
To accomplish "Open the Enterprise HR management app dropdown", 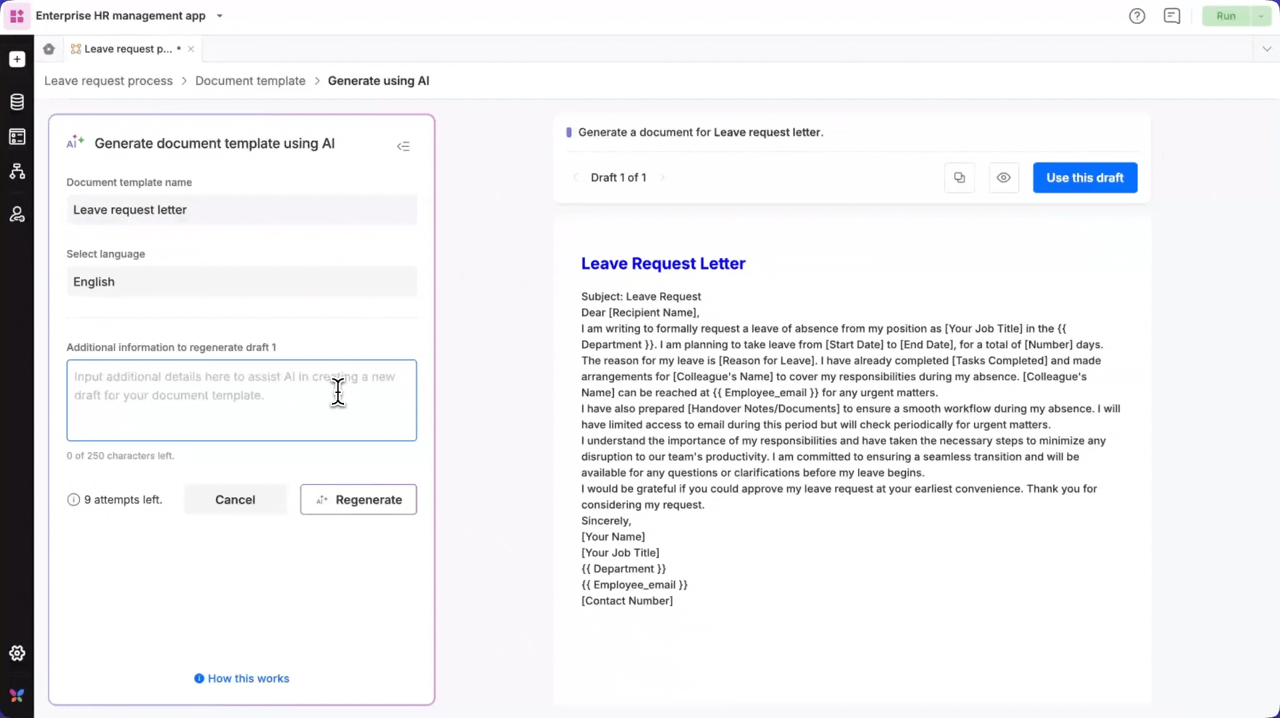I will pyautogui.click(x=220, y=16).
